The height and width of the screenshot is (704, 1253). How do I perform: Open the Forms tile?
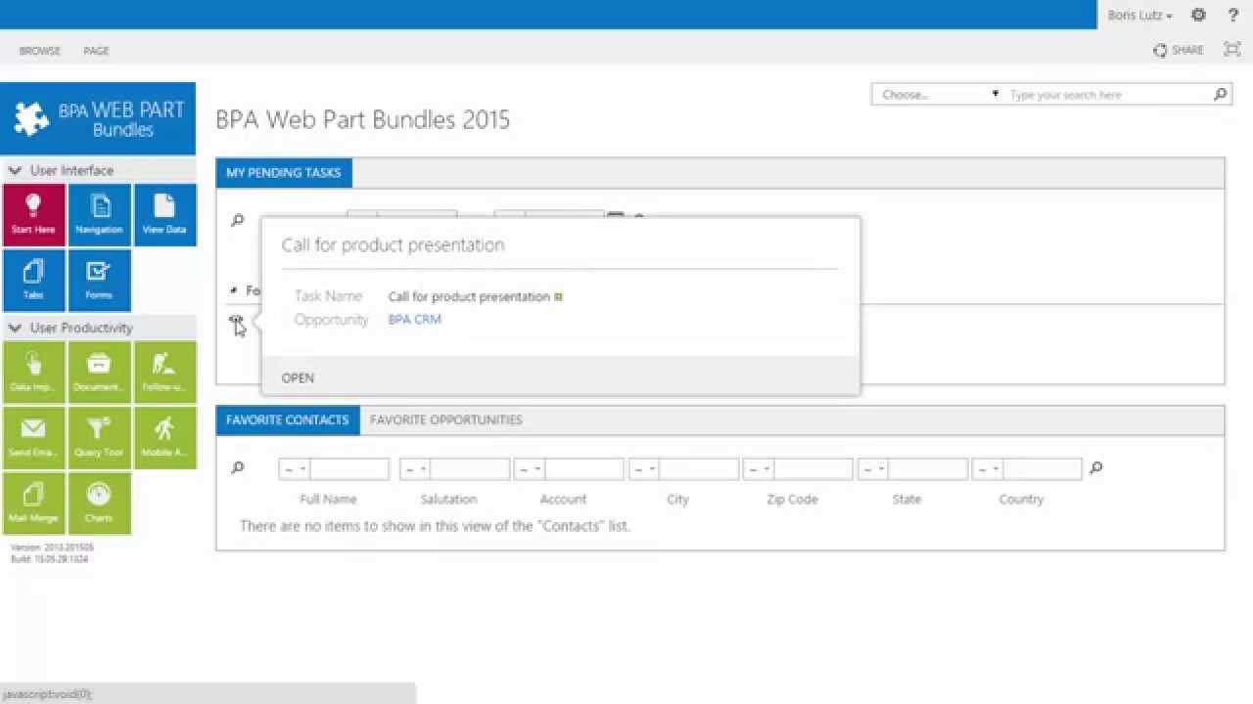coord(99,281)
